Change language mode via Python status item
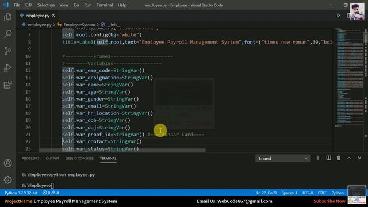Screen dimensions: 368x207 (x=338, y=193)
